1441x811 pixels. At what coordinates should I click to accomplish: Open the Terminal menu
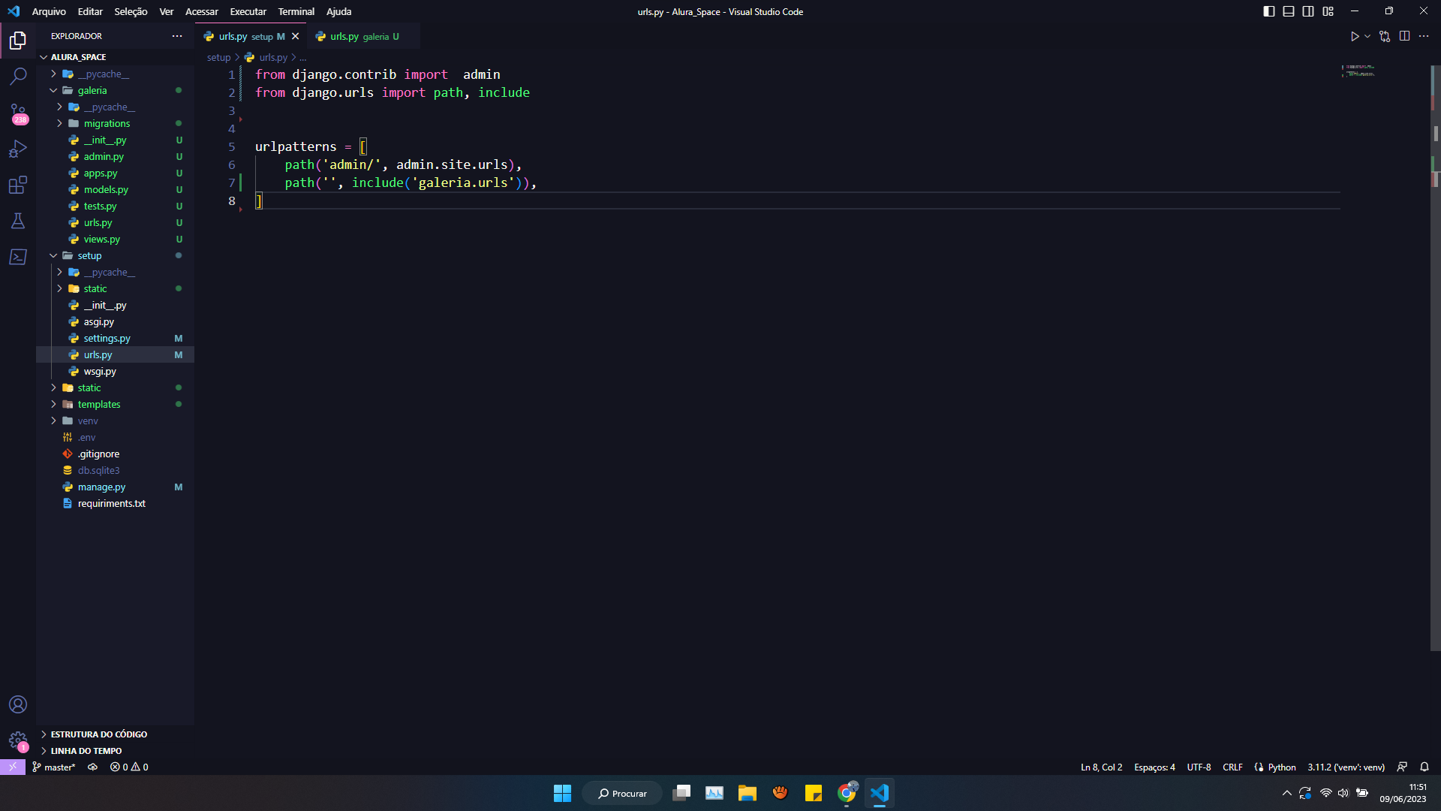296,11
